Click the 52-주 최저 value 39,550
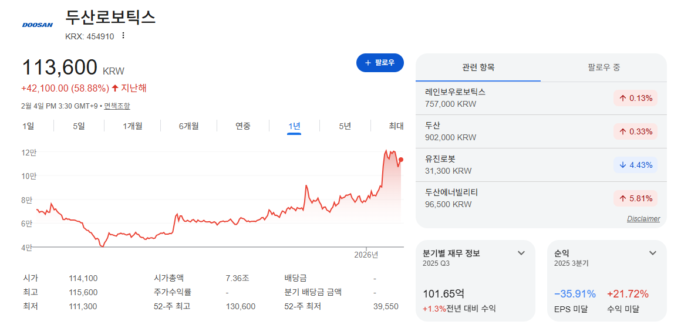681x328 pixels. (386, 306)
